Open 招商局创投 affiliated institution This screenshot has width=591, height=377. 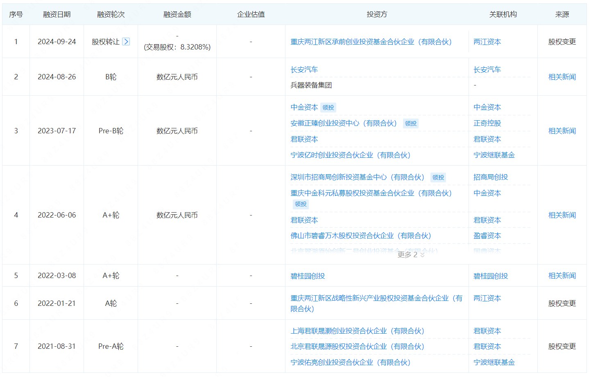point(491,177)
